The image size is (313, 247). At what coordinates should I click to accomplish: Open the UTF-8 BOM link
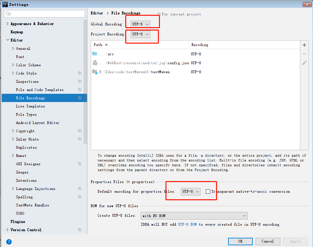coord(187,224)
